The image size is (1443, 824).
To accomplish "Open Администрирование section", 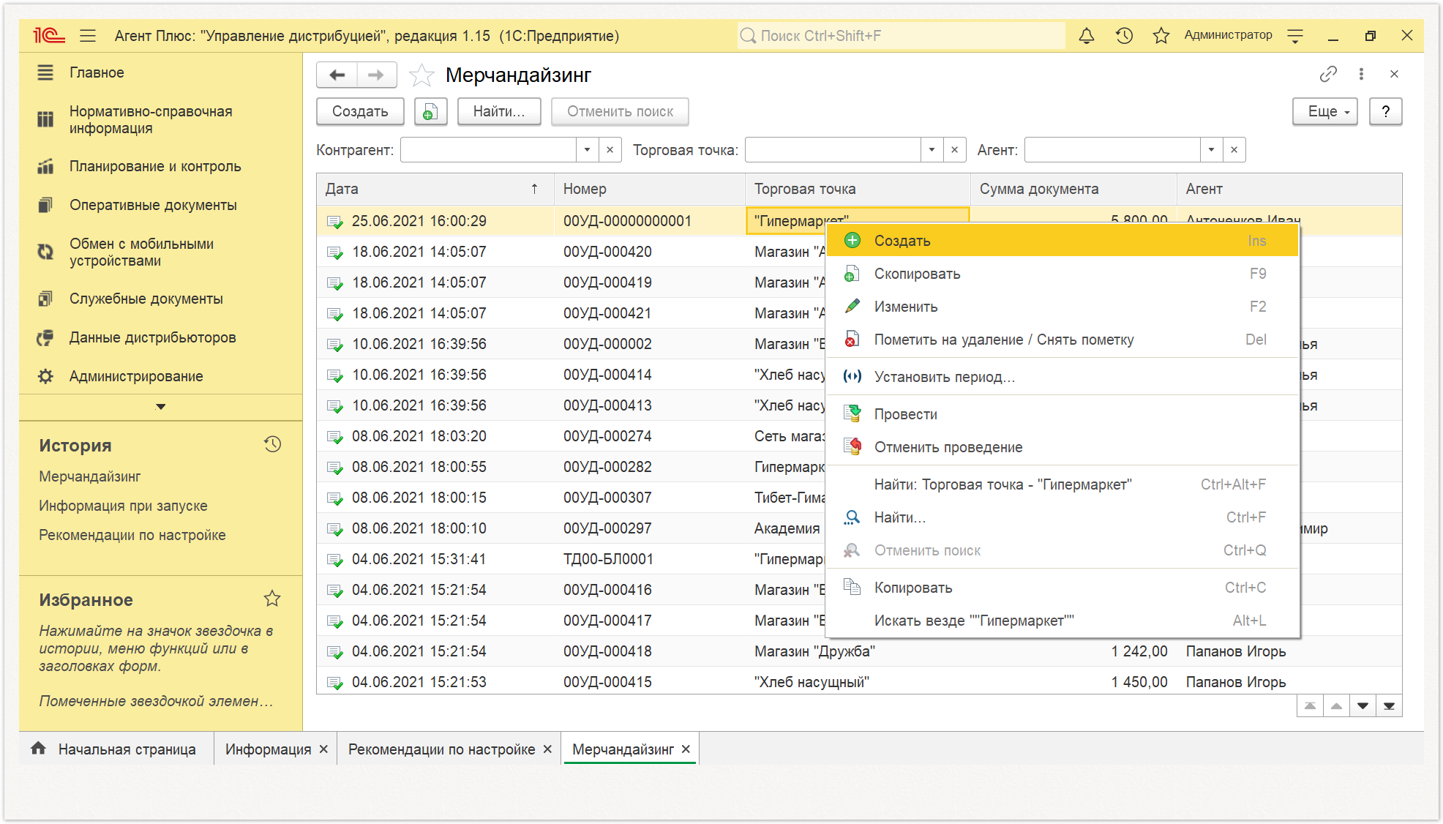I will pos(136,376).
